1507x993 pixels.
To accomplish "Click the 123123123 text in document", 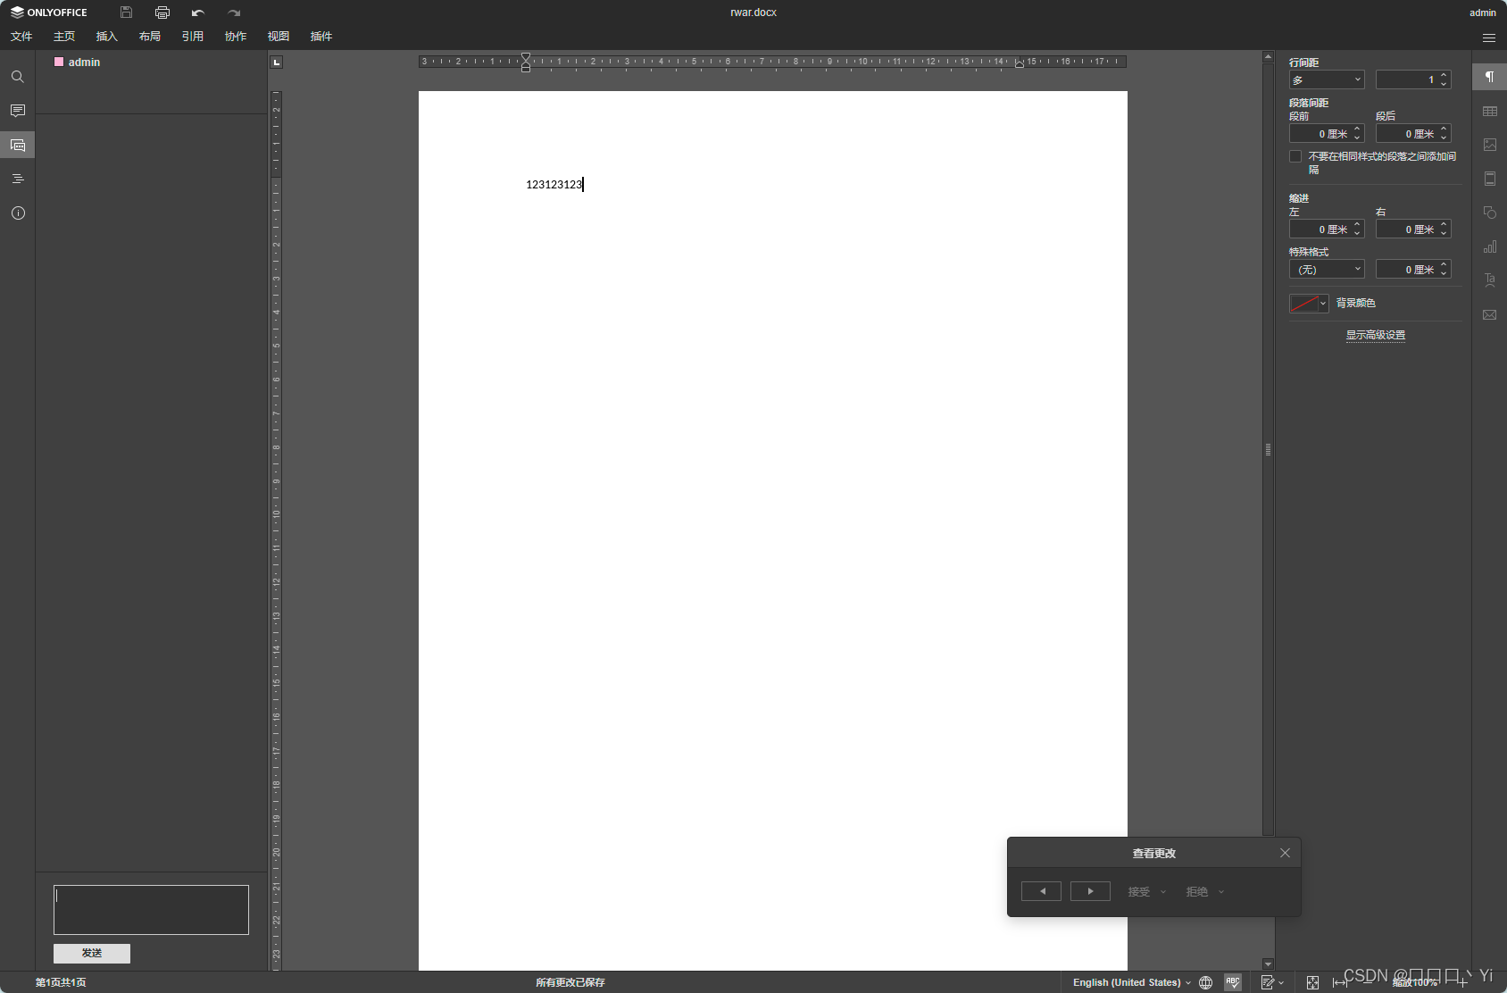I will (554, 184).
